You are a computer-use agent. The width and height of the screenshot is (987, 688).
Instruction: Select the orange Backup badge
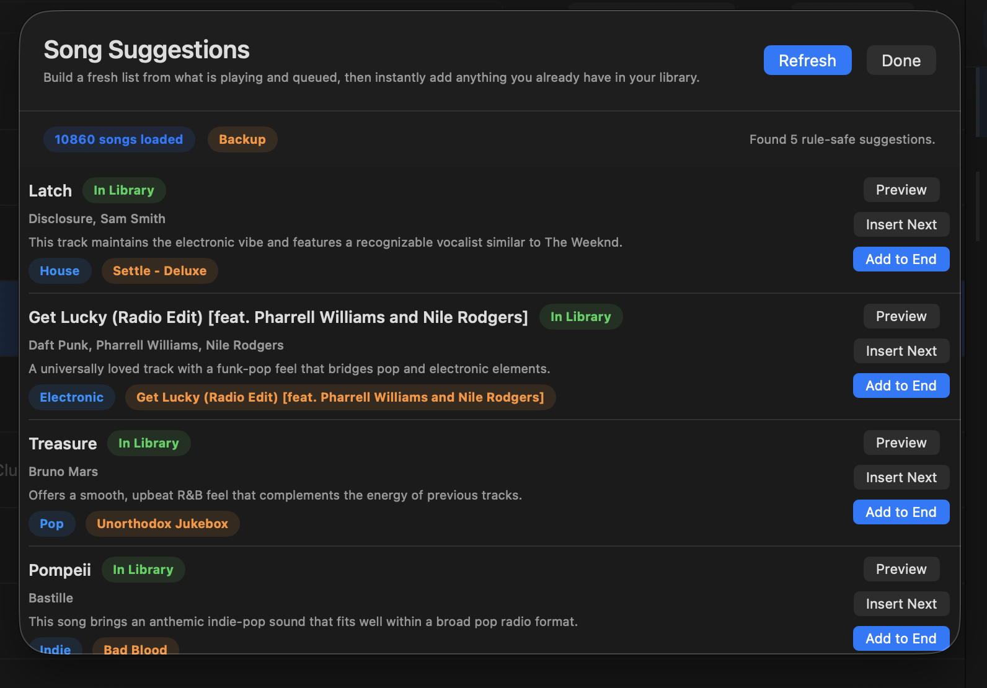[x=242, y=139]
